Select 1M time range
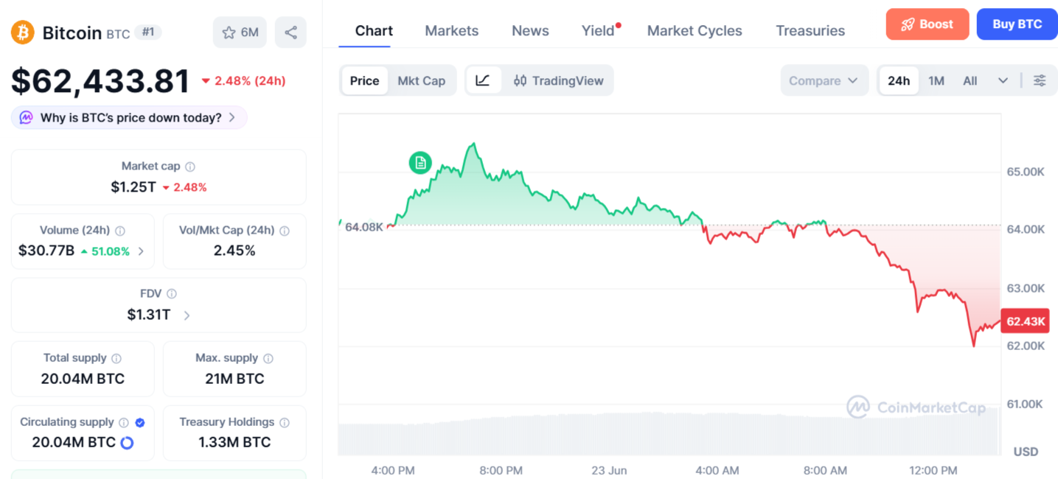Viewport: 1058px width, 479px height. 936,80
